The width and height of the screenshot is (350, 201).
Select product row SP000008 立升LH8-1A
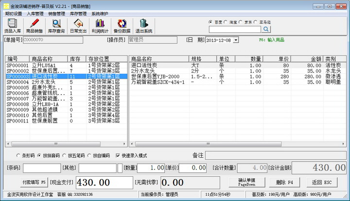point(66,104)
